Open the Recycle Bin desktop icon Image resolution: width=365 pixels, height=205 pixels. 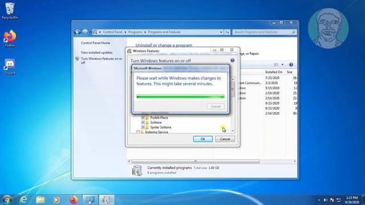click(10, 11)
